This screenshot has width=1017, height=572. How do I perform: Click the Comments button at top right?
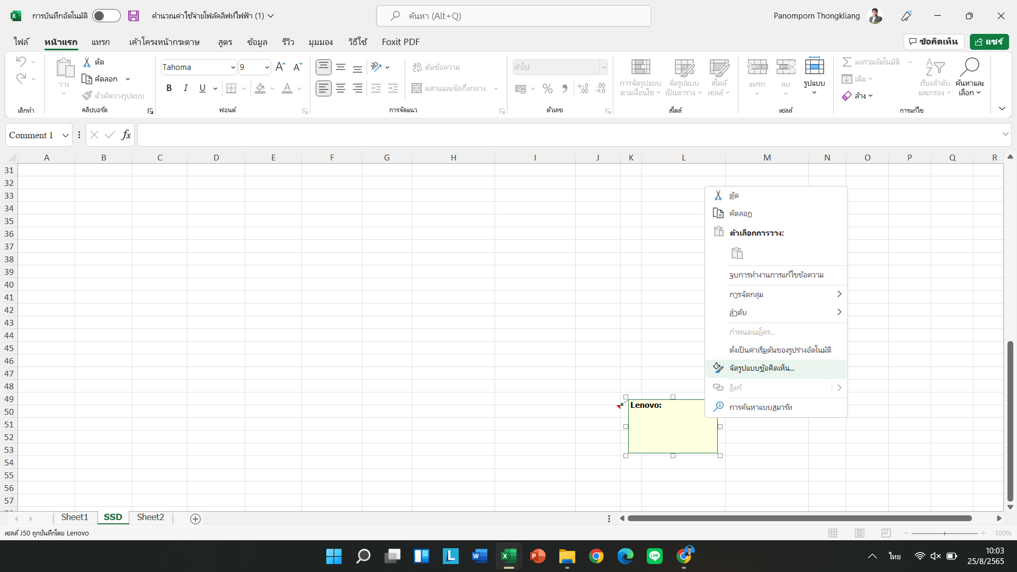[933, 41]
